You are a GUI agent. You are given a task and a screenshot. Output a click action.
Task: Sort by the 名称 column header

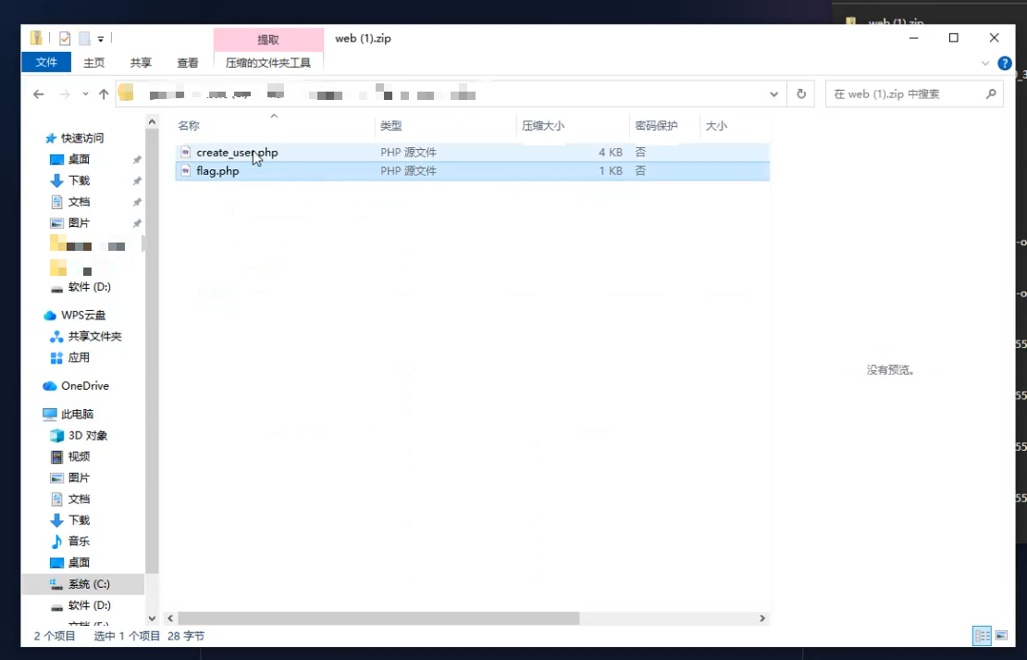(x=189, y=125)
